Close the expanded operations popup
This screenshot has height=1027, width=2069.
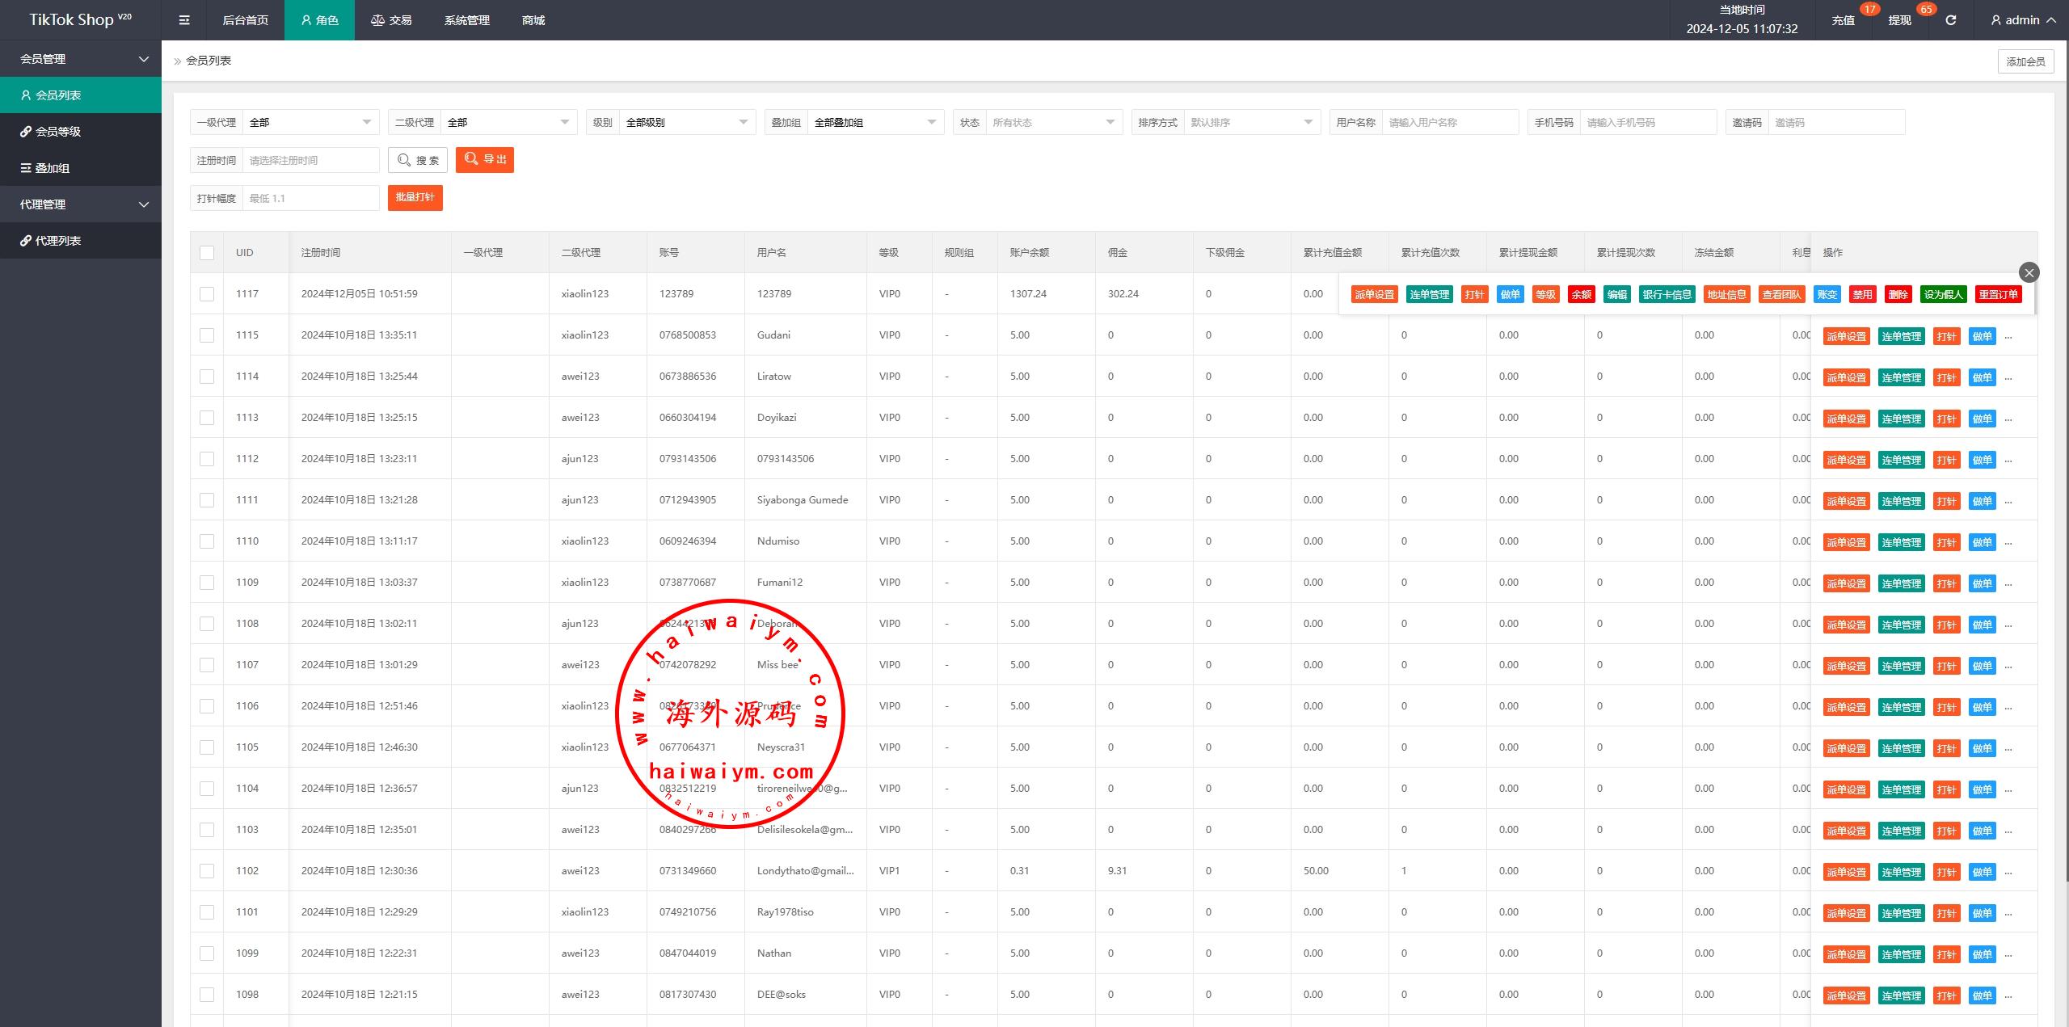(x=2029, y=272)
